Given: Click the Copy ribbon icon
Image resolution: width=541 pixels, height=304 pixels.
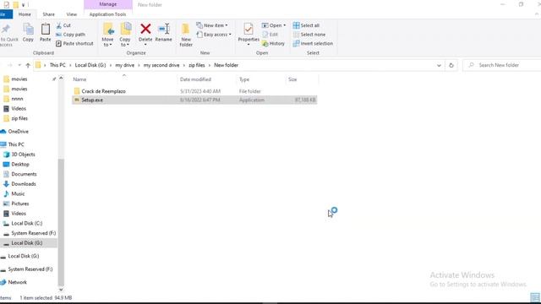Looking at the screenshot, I should [28, 33].
